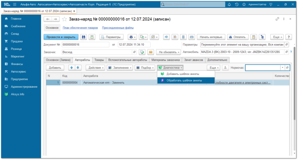Expand the Не обновлять dropdown

pos(168,52)
